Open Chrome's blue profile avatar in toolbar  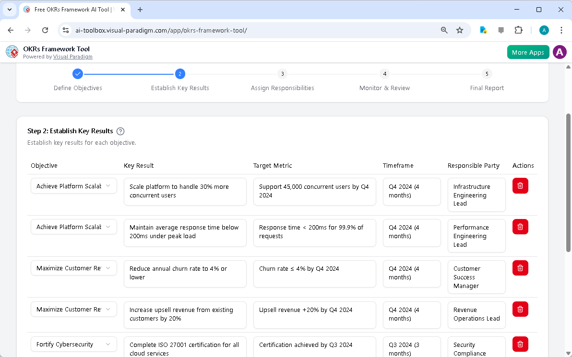(x=544, y=30)
